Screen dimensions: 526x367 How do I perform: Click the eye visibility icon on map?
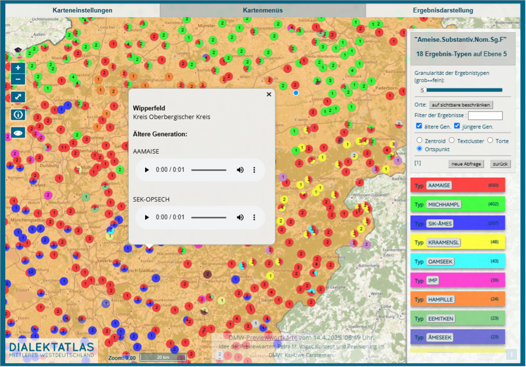point(18,133)
